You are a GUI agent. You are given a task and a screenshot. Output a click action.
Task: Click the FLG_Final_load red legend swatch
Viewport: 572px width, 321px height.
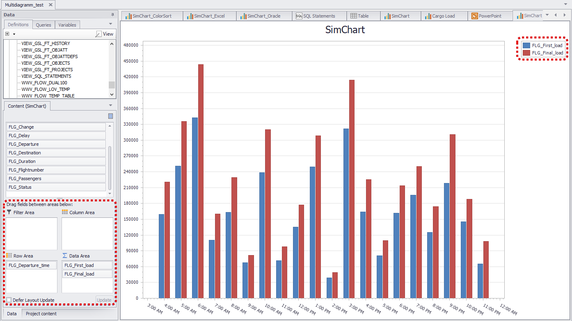526,53
